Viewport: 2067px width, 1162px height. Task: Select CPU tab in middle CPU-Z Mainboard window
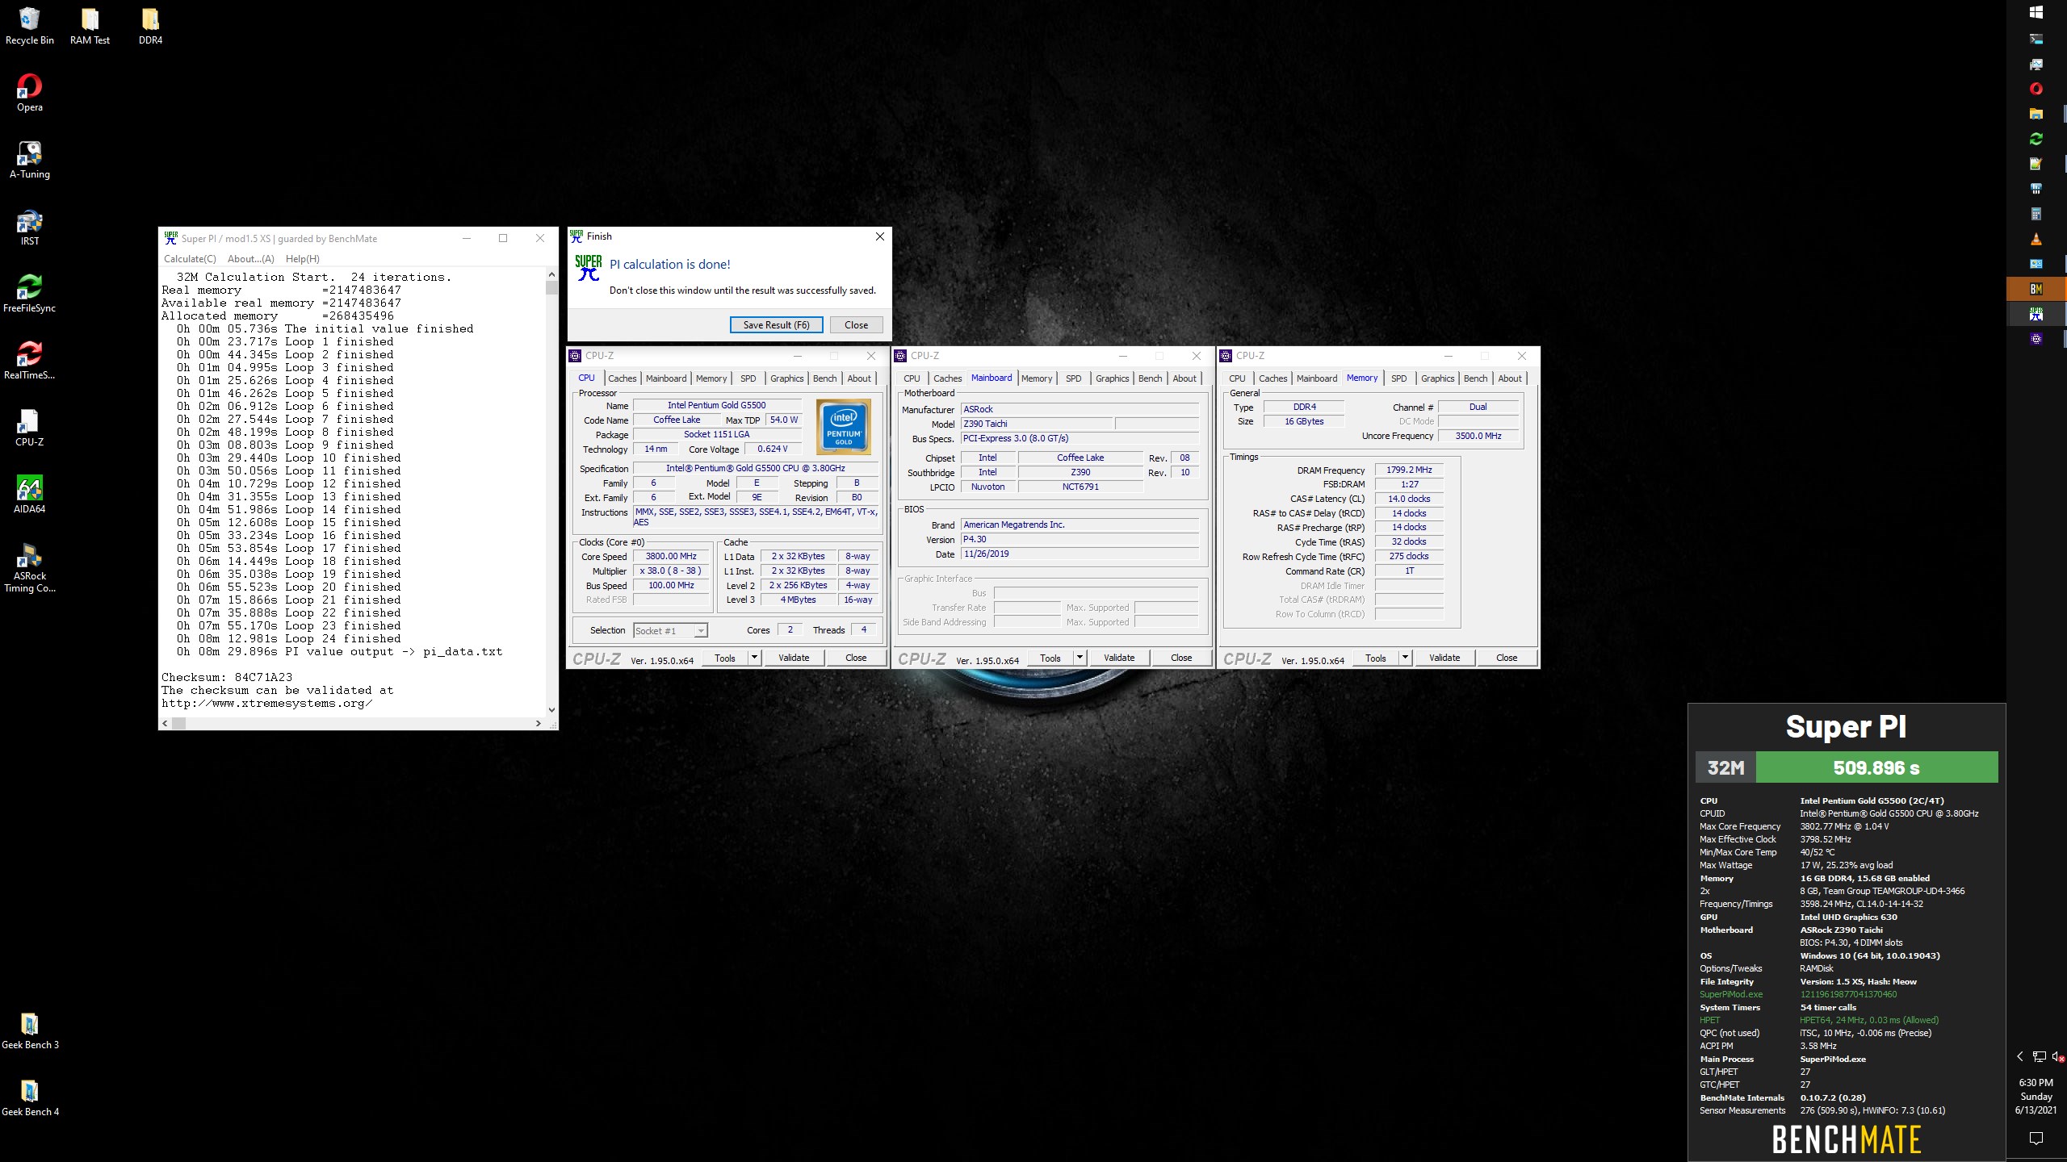[912, 378]
